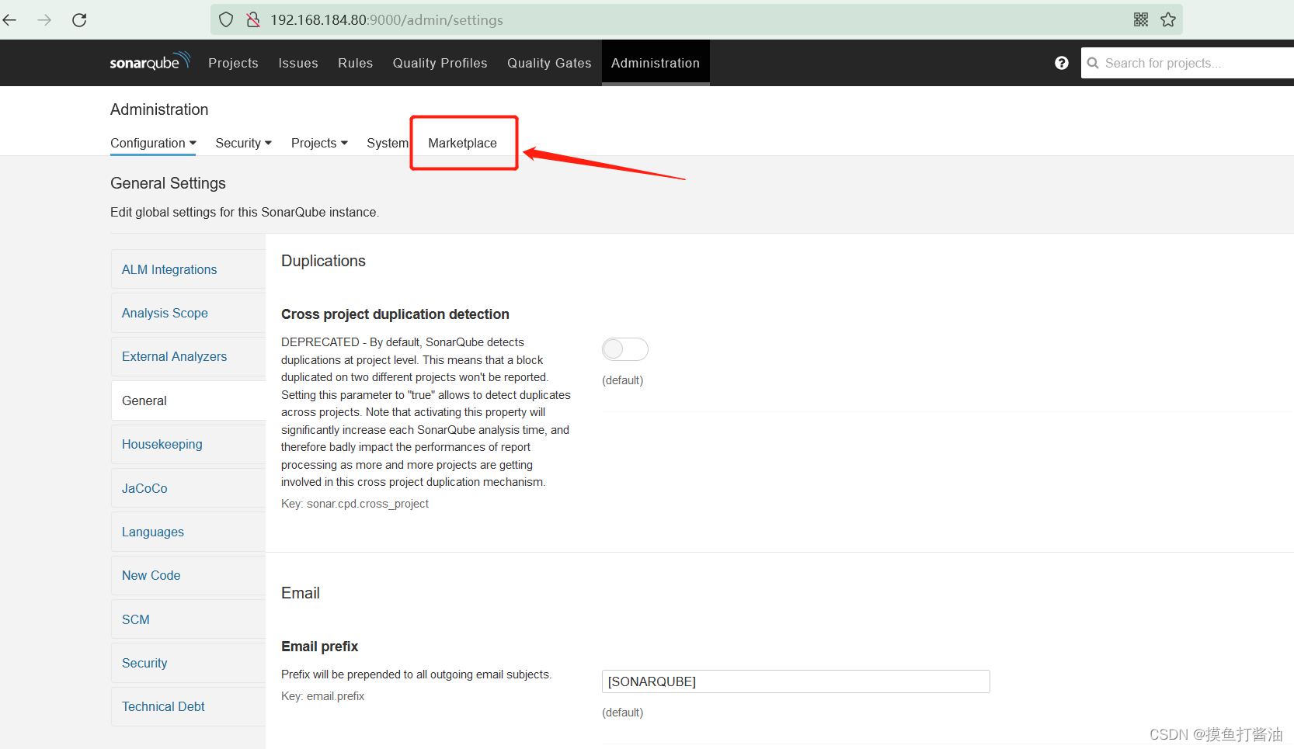The image size is (1294, 749).
Task: Open the Marketplace tab
Action: (462, 143)
